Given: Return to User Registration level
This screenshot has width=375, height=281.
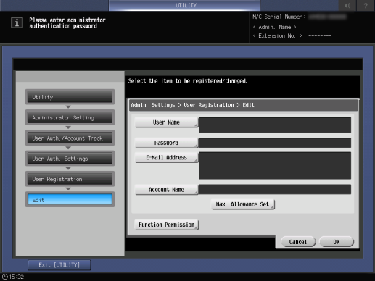Looking at the screenshot, I should coord(70,179).
